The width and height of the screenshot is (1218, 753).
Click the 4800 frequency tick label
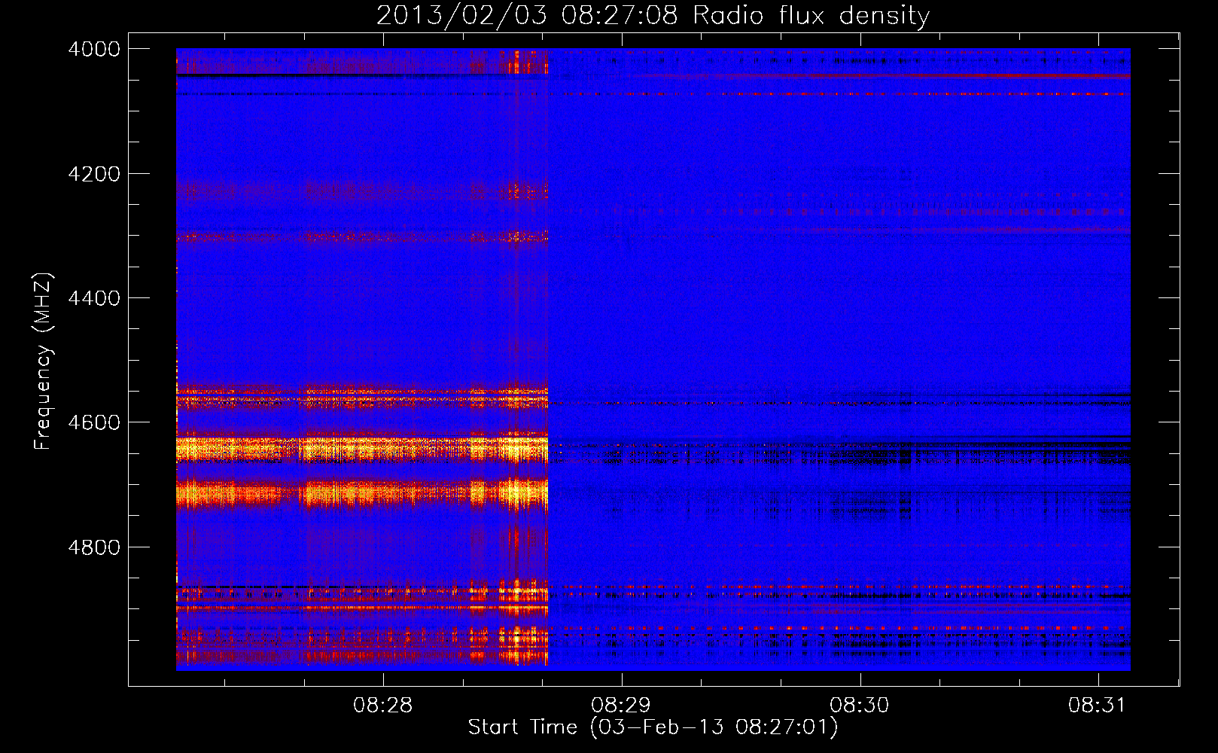(x=94, y=547)
